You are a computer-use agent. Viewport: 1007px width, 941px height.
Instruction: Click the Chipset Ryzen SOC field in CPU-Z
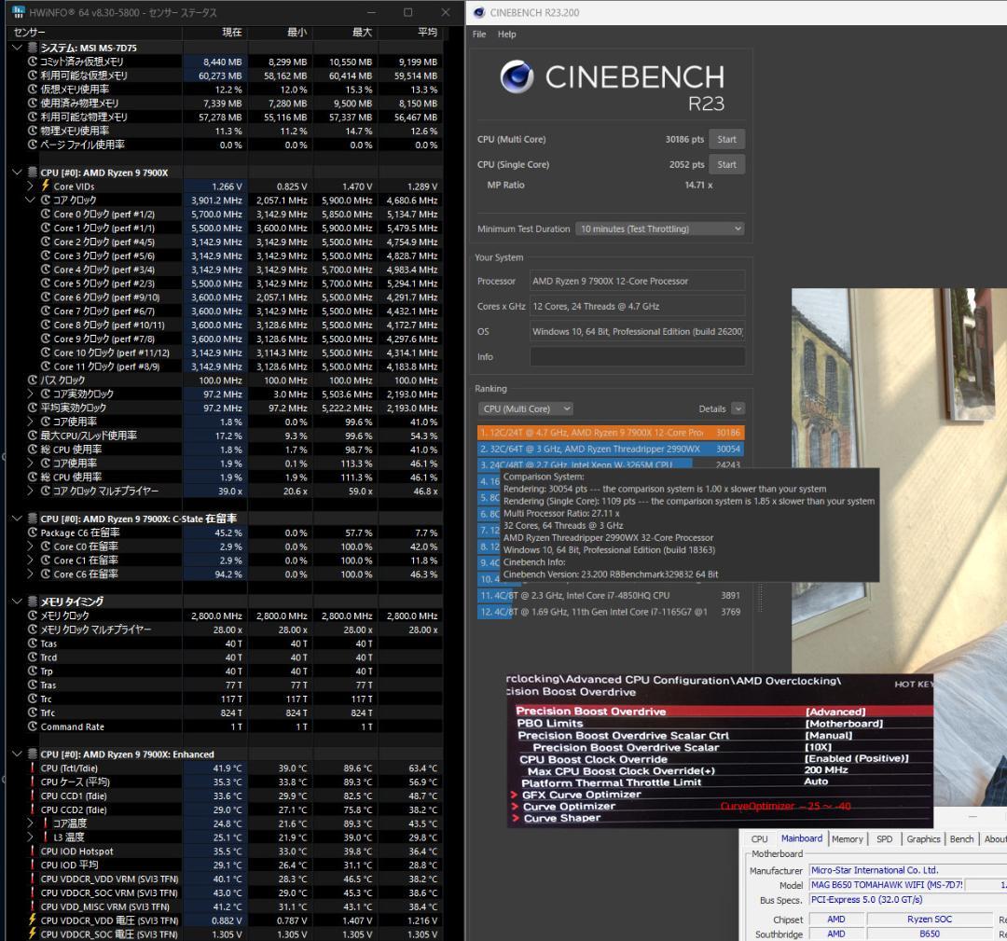[930, 920]
